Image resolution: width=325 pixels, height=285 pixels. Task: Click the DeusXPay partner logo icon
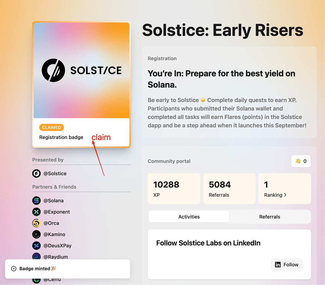(x=37, y=246)
